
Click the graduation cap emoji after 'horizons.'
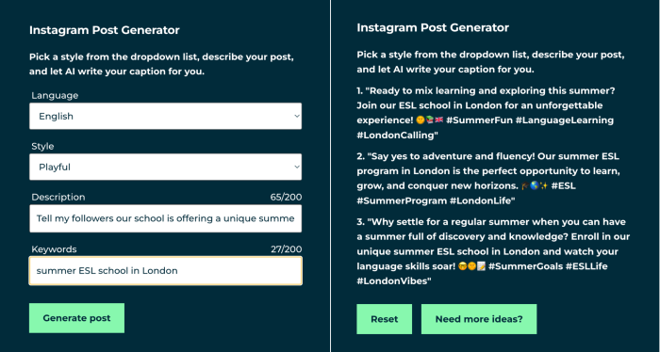click(x=525, y=185)
